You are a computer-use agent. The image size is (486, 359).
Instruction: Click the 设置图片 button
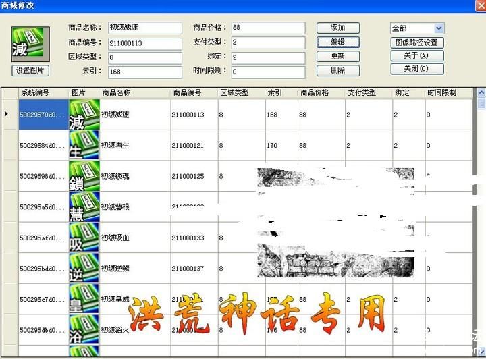30,71
